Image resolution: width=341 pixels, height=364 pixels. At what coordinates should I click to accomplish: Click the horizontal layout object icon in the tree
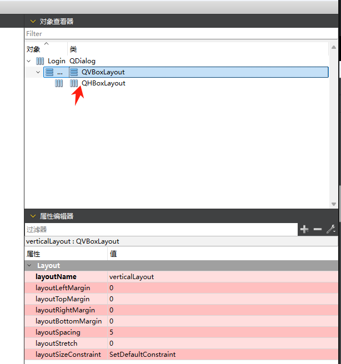click(x=59, y=83)
